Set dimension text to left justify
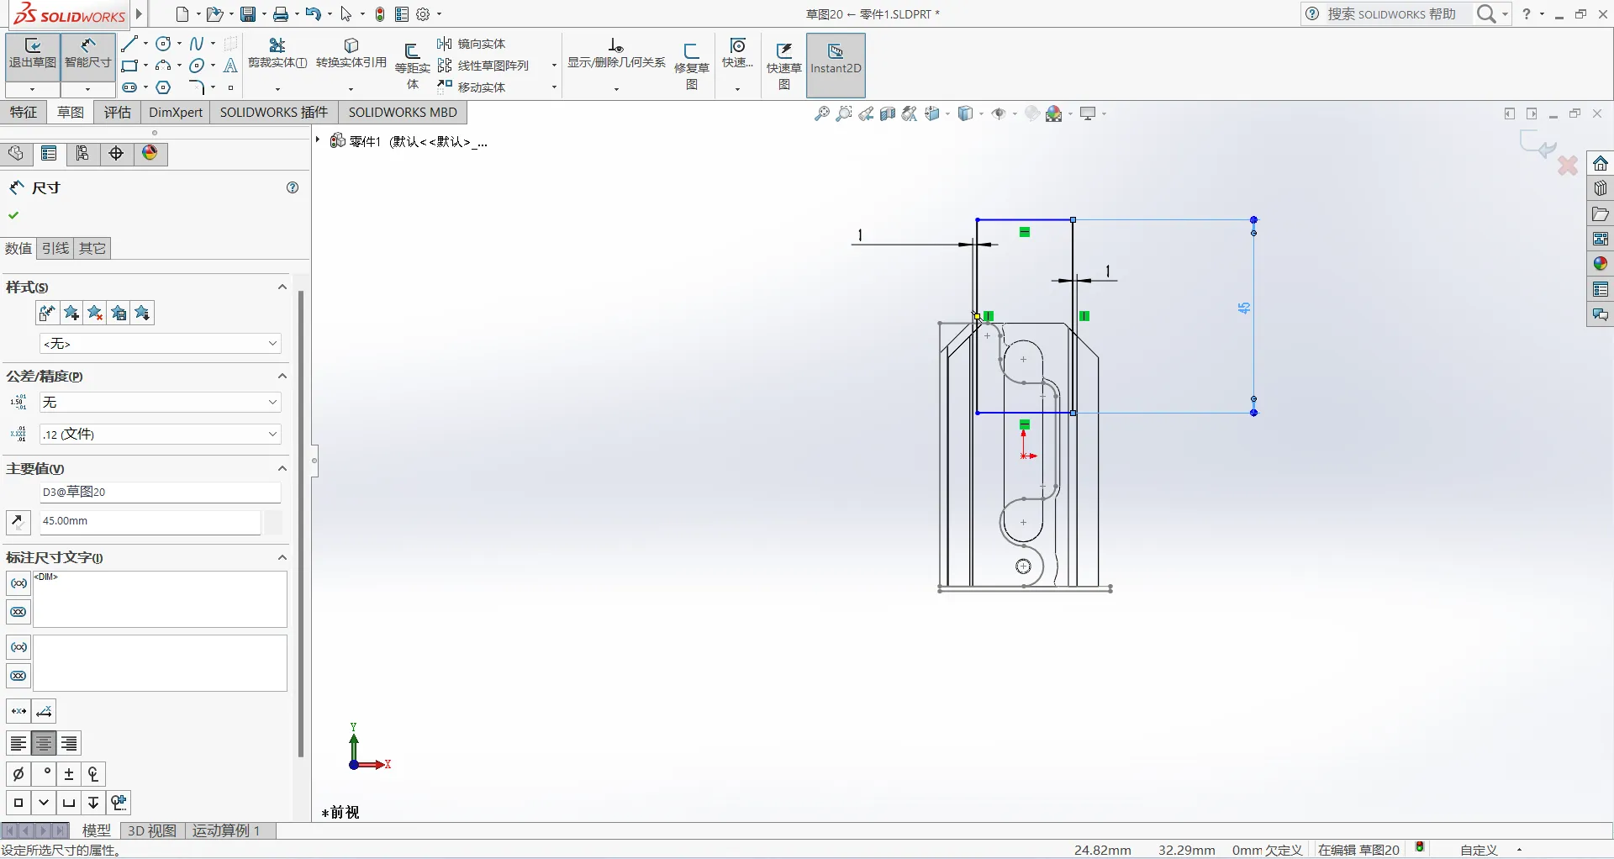 pyautogui.click(x=18, y=744)
